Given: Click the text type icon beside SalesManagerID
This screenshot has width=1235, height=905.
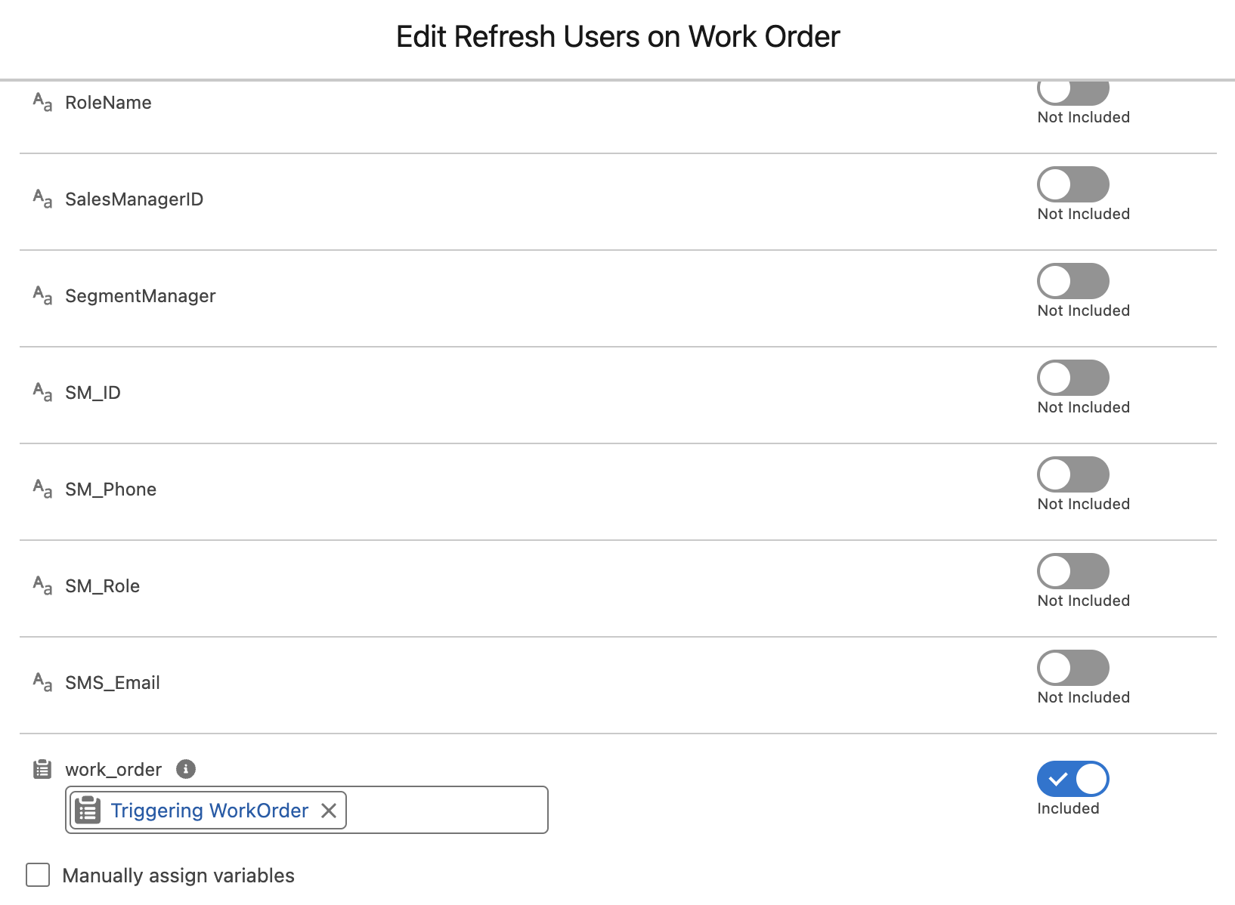Looking at the screenshot, I should click(42, 198).
